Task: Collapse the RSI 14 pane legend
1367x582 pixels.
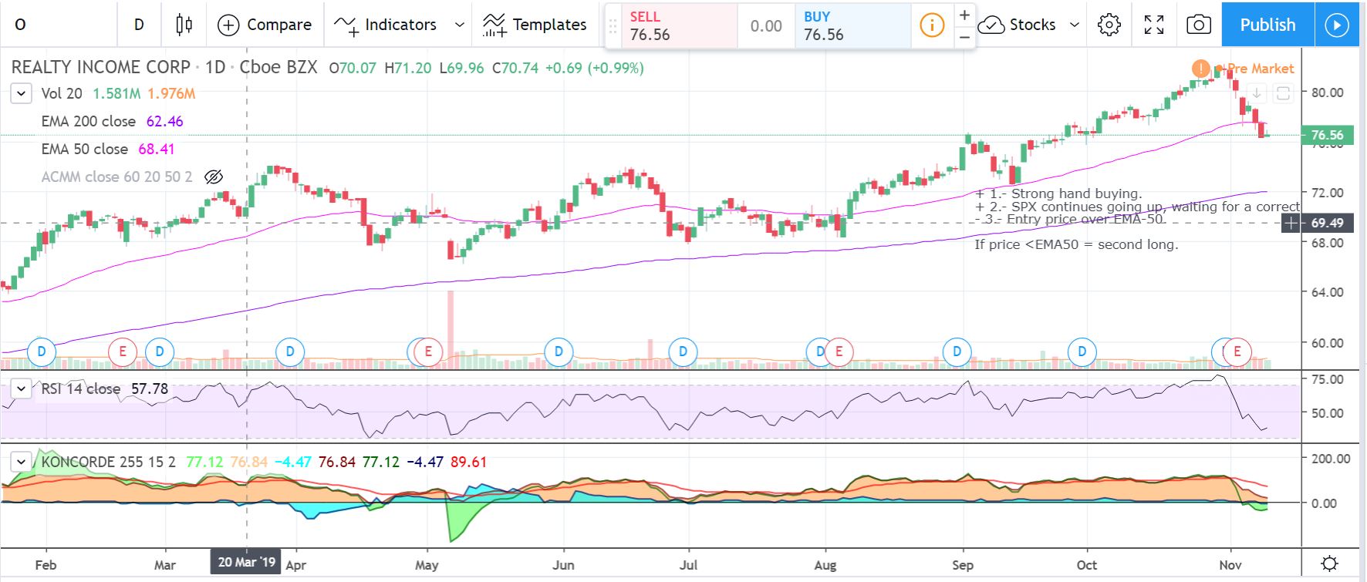Action: [21, 389]
